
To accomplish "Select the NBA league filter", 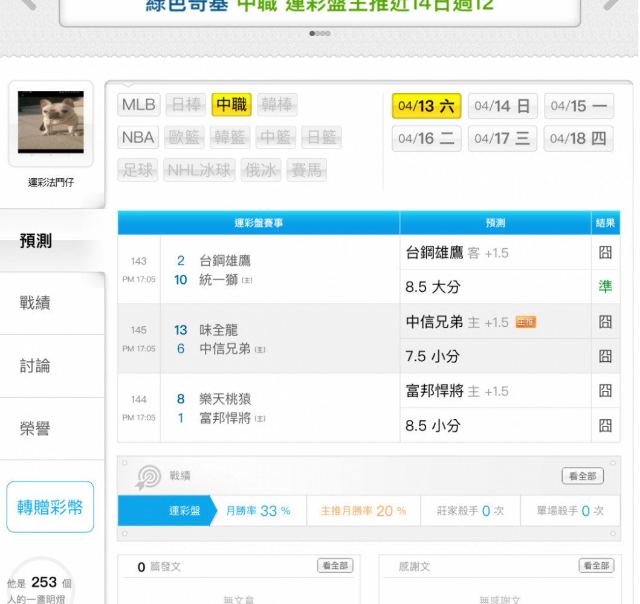I will 138,138.
